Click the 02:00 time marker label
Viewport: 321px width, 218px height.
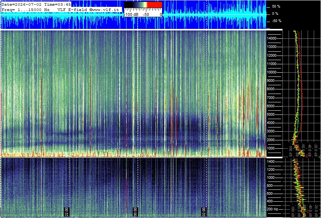coord(204,212)
